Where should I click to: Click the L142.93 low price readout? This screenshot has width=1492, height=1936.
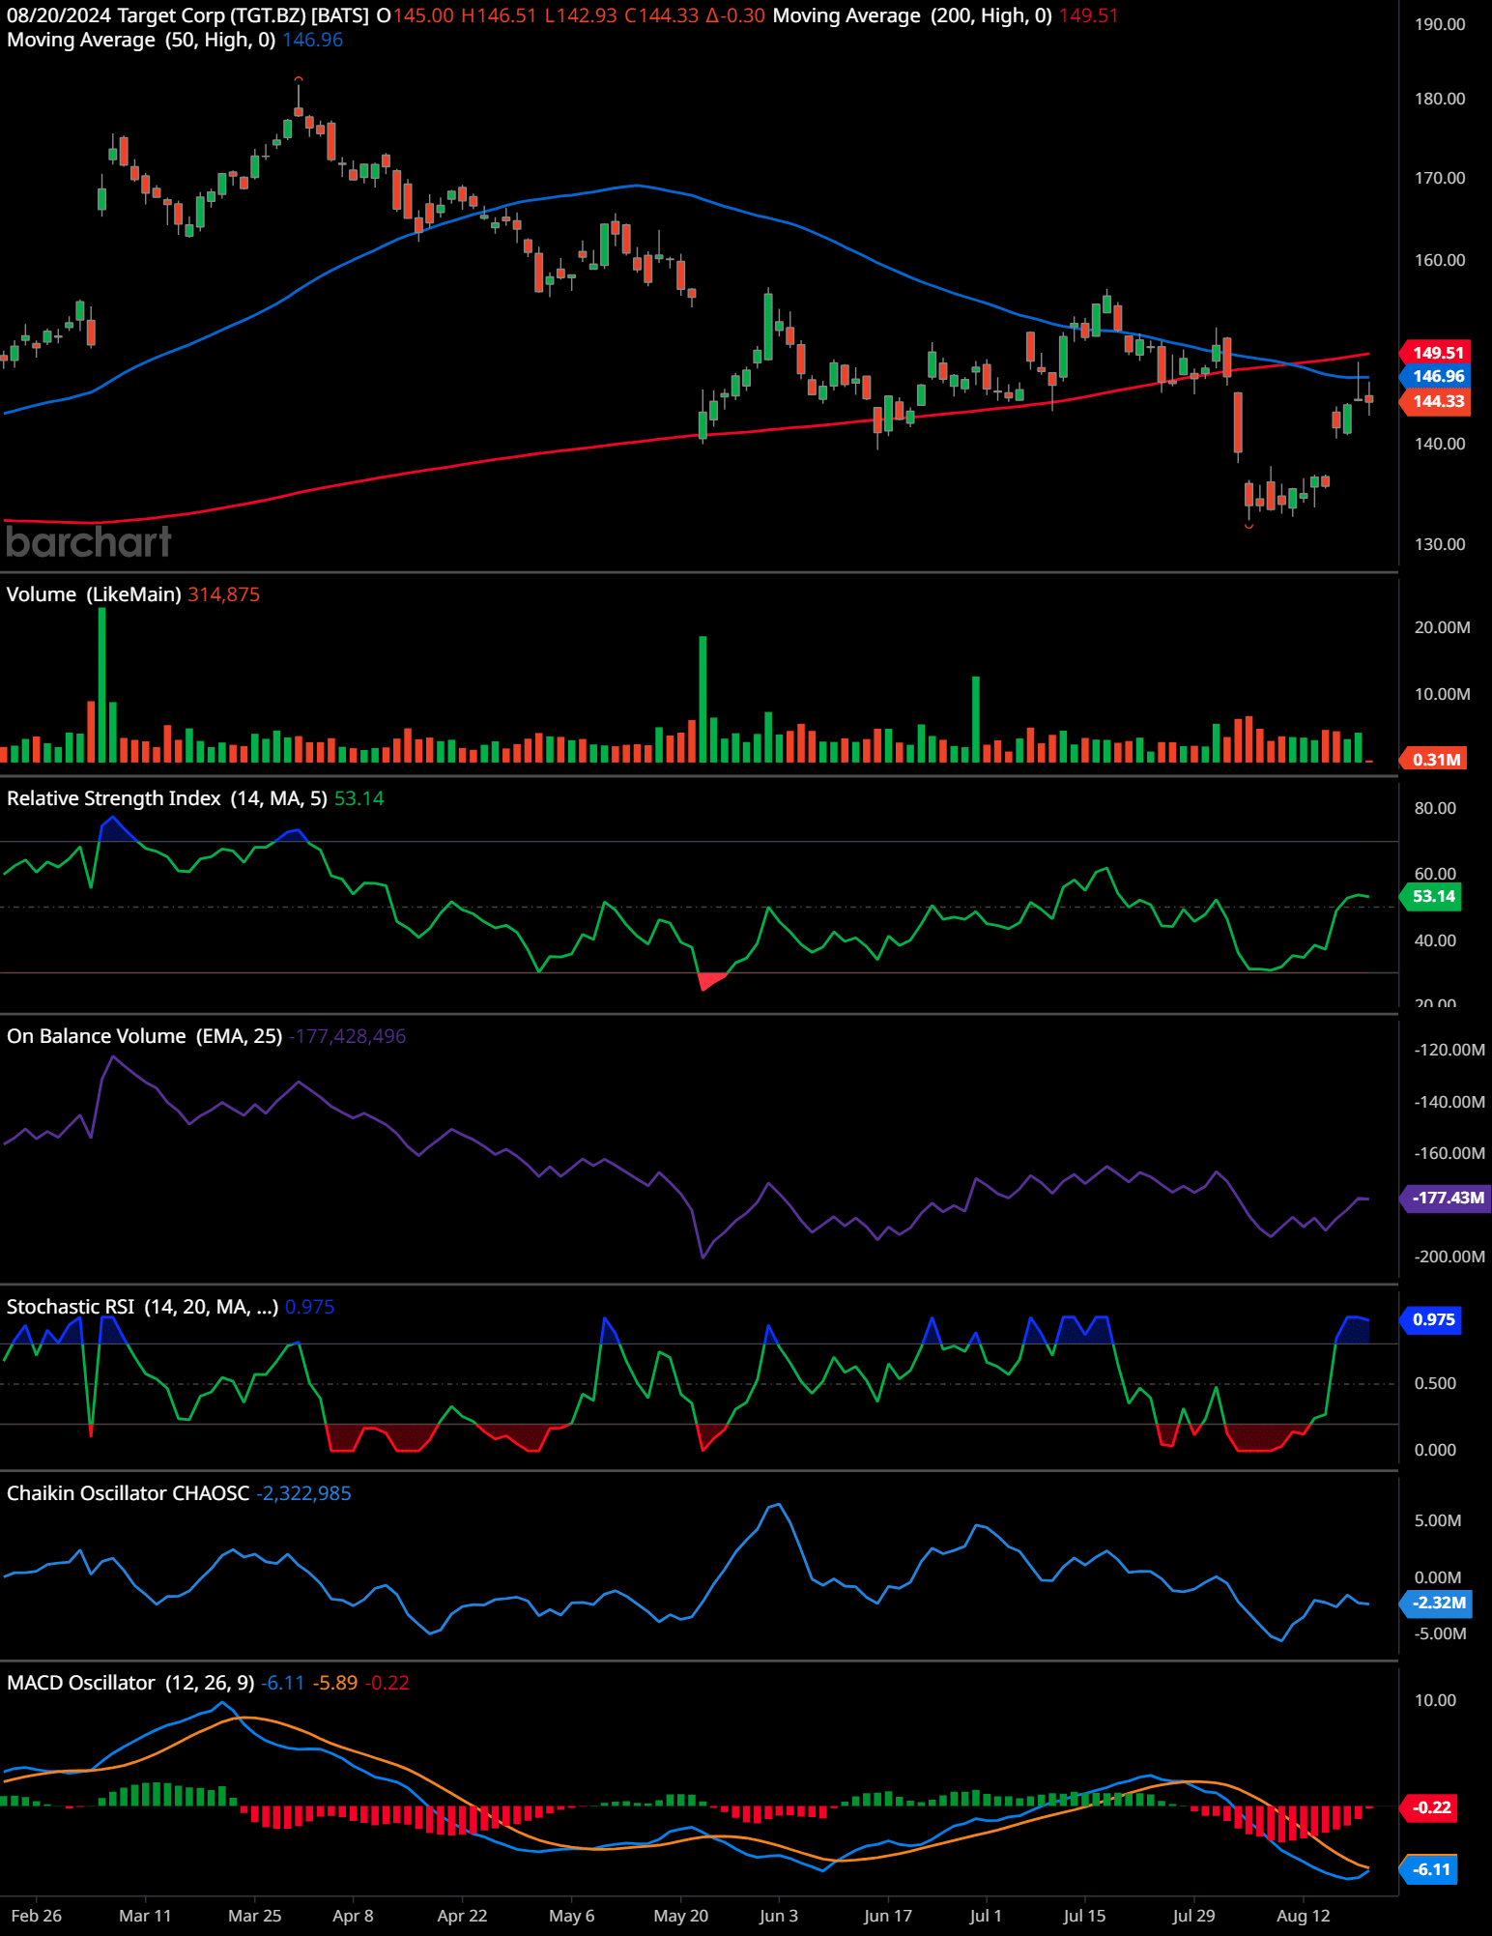tap(581, 15)
